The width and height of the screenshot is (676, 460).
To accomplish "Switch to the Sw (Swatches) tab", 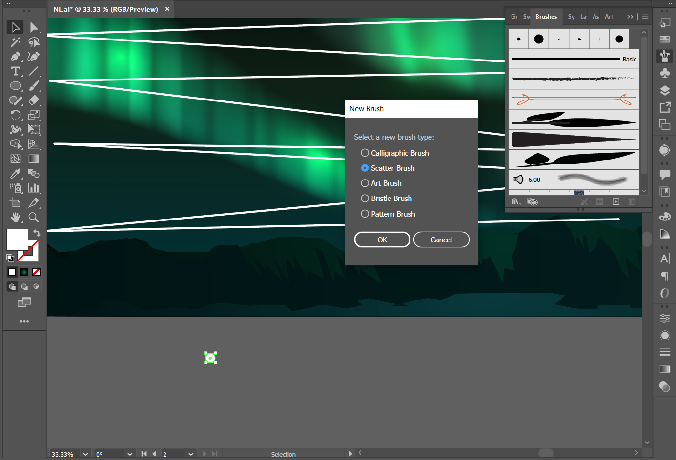I will pos(527,17).
